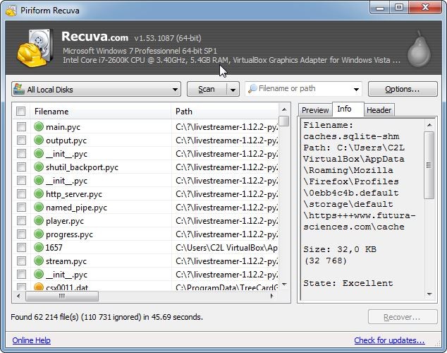
Task: Select the checkbox for named_pipe.pyc
Action: pyautogui.click(x=21, y=207)
